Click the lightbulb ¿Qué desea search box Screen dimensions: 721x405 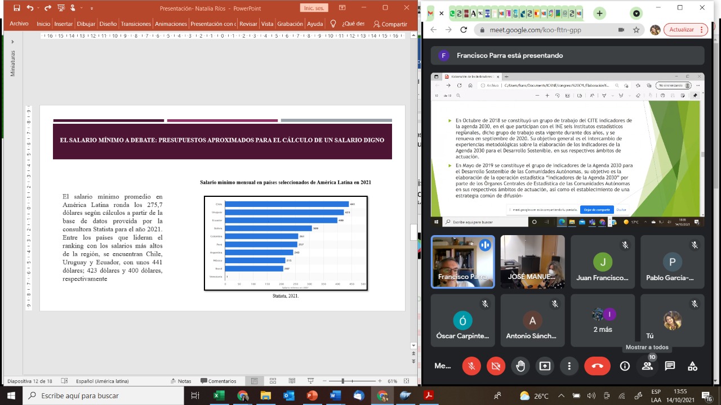pos(348,24)
